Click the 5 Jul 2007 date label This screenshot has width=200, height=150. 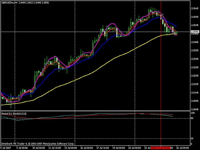(6, 148)
